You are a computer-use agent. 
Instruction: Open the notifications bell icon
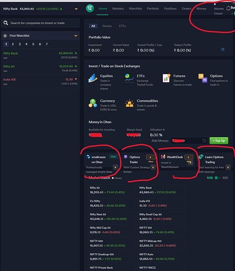coord(228,8)
